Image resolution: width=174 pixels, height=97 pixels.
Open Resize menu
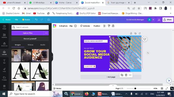tap(26, 20)
